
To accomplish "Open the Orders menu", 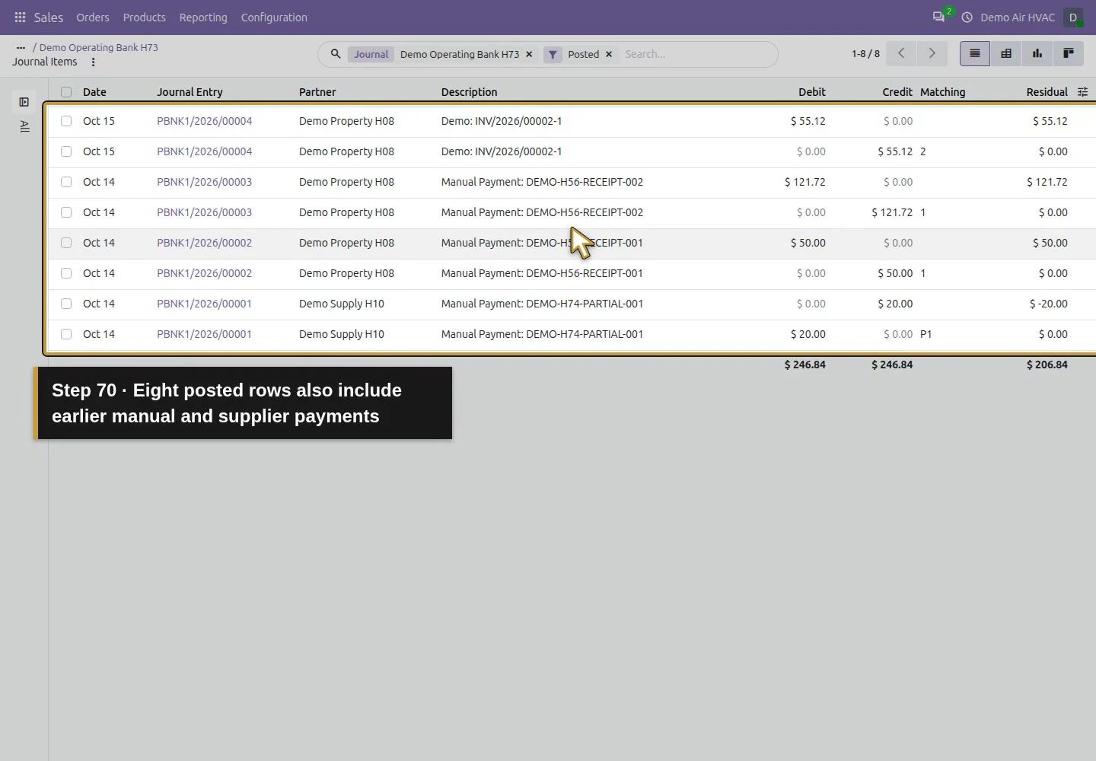I will [93, 18].
